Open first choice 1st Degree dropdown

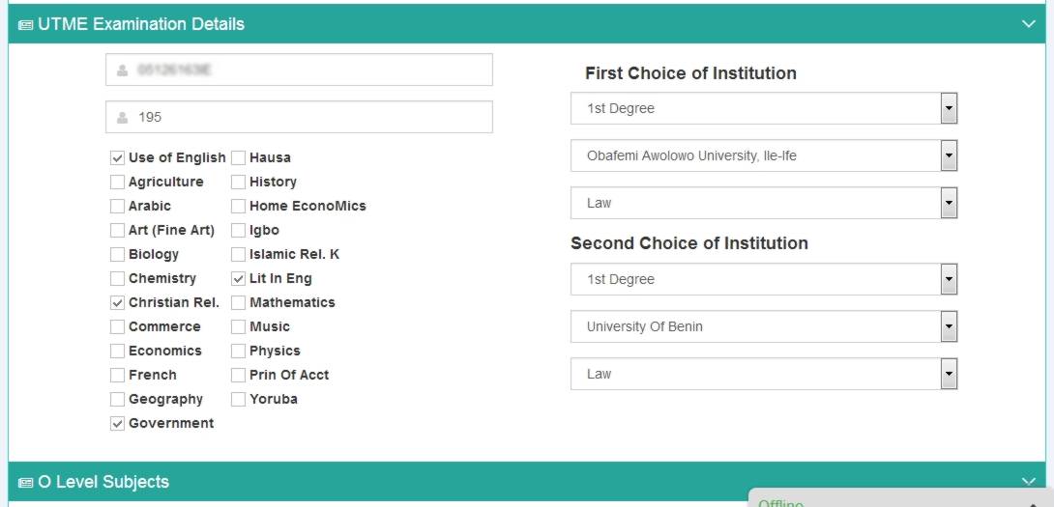[x=763, y=109]
